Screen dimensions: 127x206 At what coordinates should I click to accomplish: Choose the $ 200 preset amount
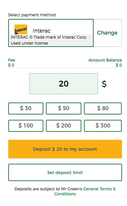(x=63, y=125)
